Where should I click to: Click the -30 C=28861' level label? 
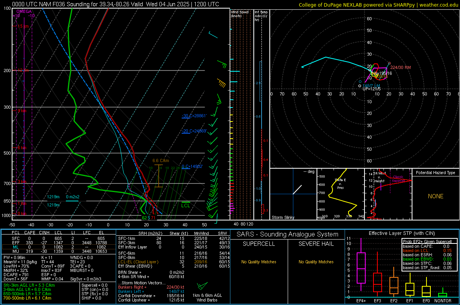194,116
